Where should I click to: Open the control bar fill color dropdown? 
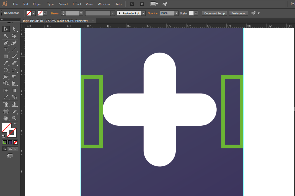[34, 13]
